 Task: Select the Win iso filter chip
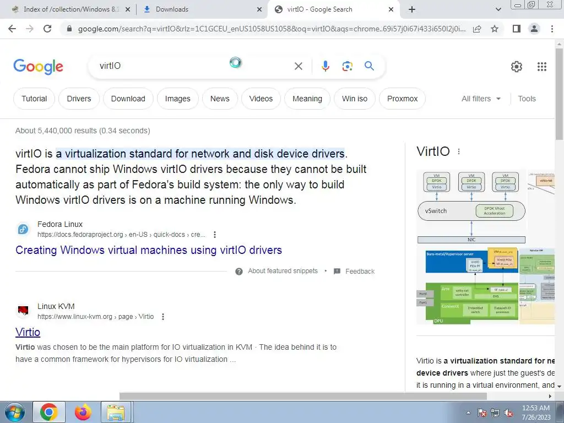coord(355,99)
